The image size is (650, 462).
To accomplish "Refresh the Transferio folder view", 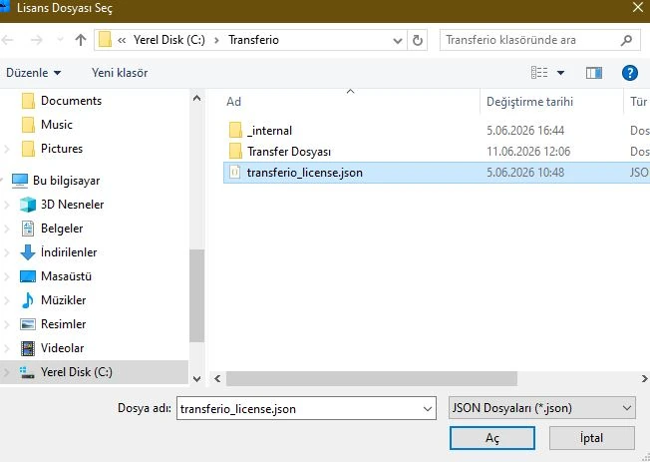I will click(x=418, y=40).
